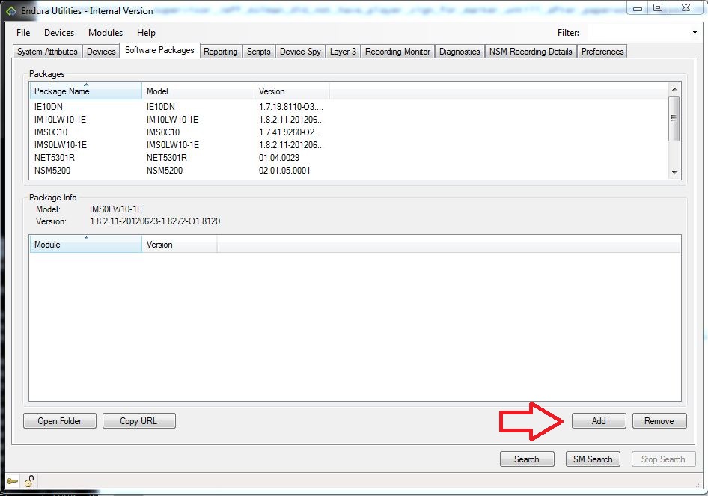Click the Open Folder button

[59, 420]
